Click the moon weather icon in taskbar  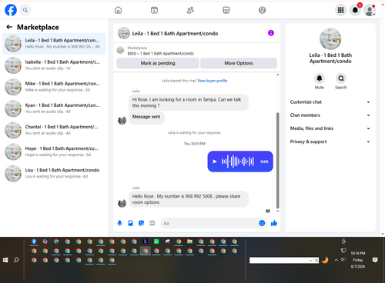[x=325, y=260]
